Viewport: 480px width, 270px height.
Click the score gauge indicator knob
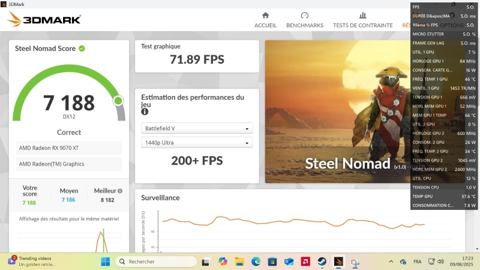(x=118, y=101)
